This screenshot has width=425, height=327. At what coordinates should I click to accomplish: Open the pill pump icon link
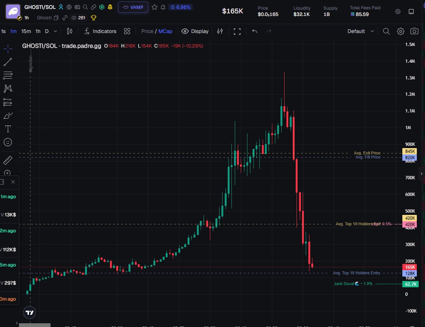(94, 7)
